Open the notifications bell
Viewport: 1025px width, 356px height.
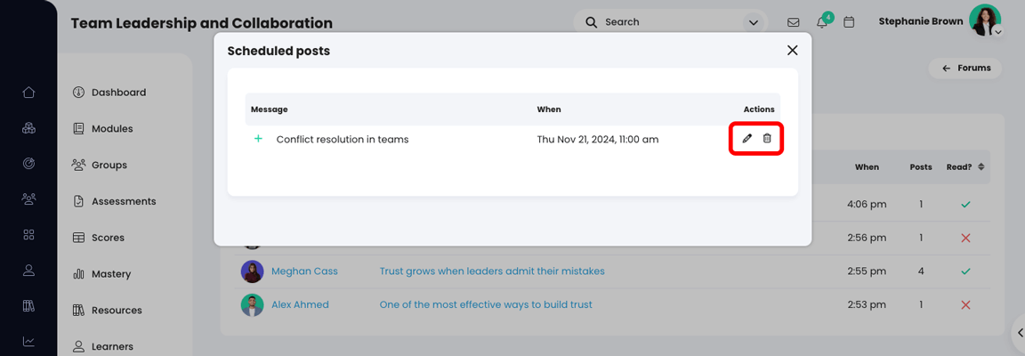(822, 22)
